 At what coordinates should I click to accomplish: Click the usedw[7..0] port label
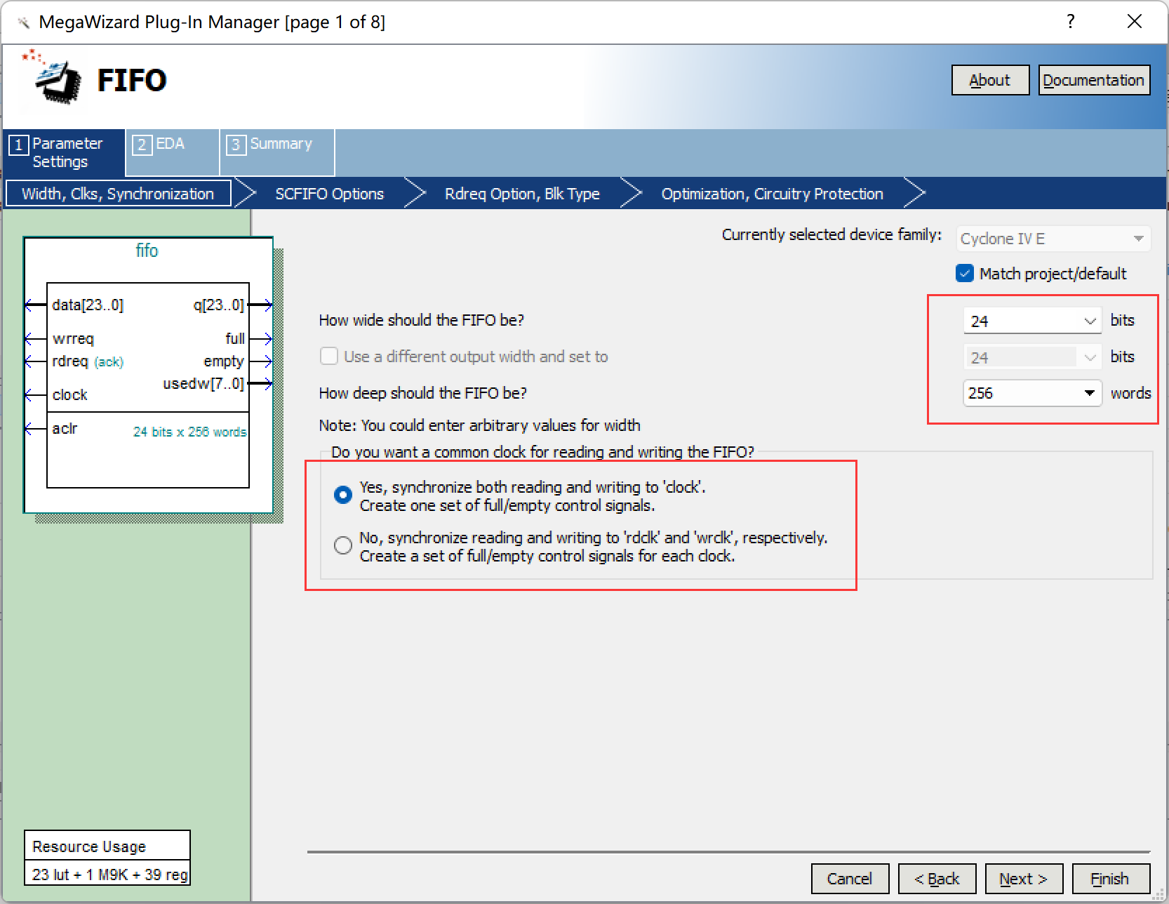pyautogui.click(x=203, y=384)
